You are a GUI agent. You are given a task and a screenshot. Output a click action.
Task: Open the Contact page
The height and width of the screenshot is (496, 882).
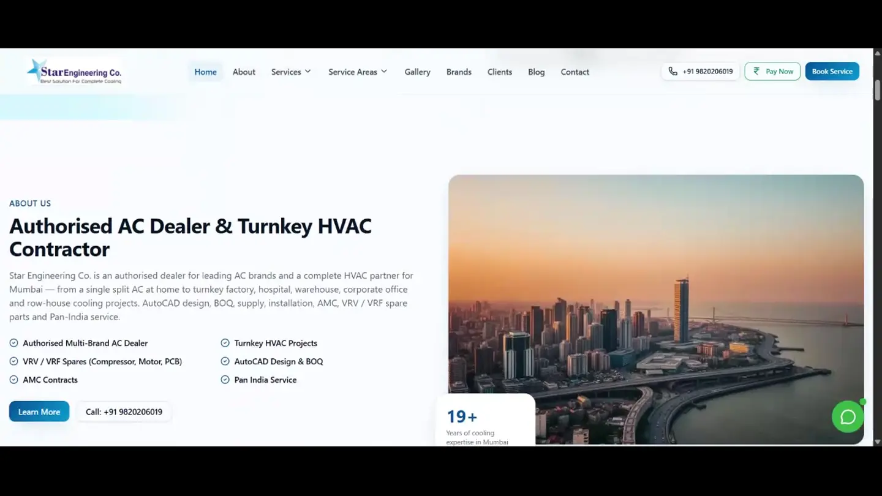point(575,72)
